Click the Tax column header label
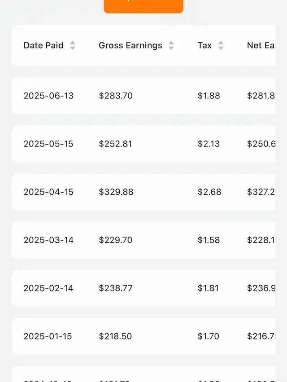287x382 pixels. (x=204, y=45)
